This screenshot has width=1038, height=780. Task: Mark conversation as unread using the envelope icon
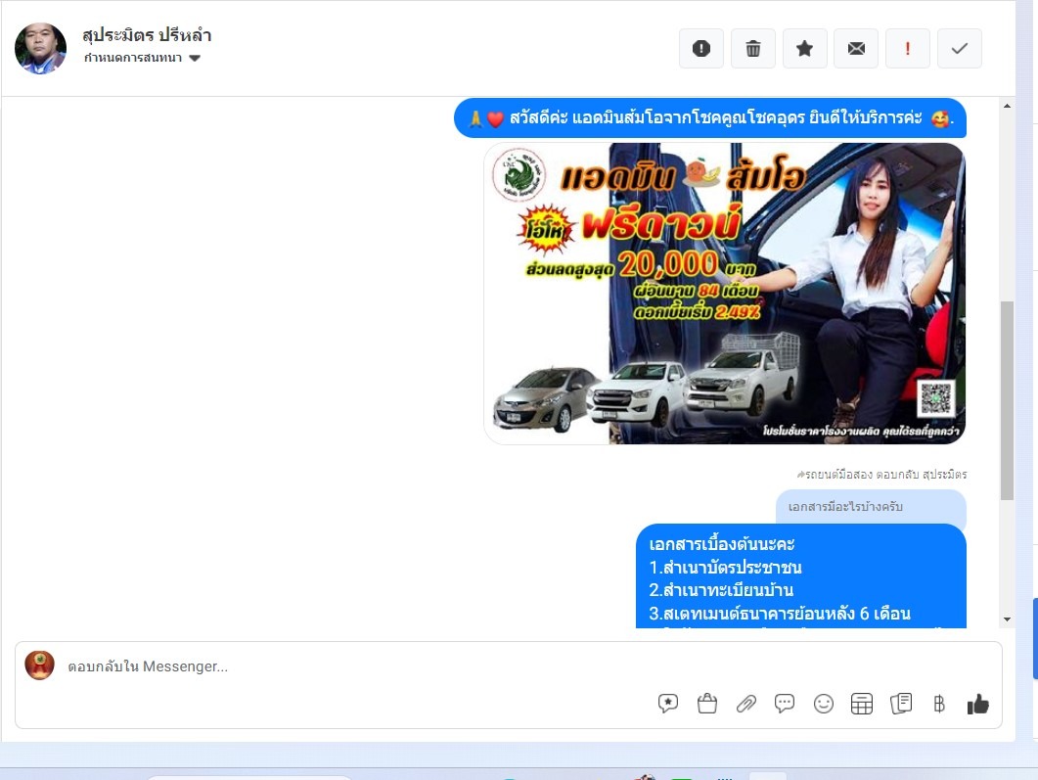point(856,49)
